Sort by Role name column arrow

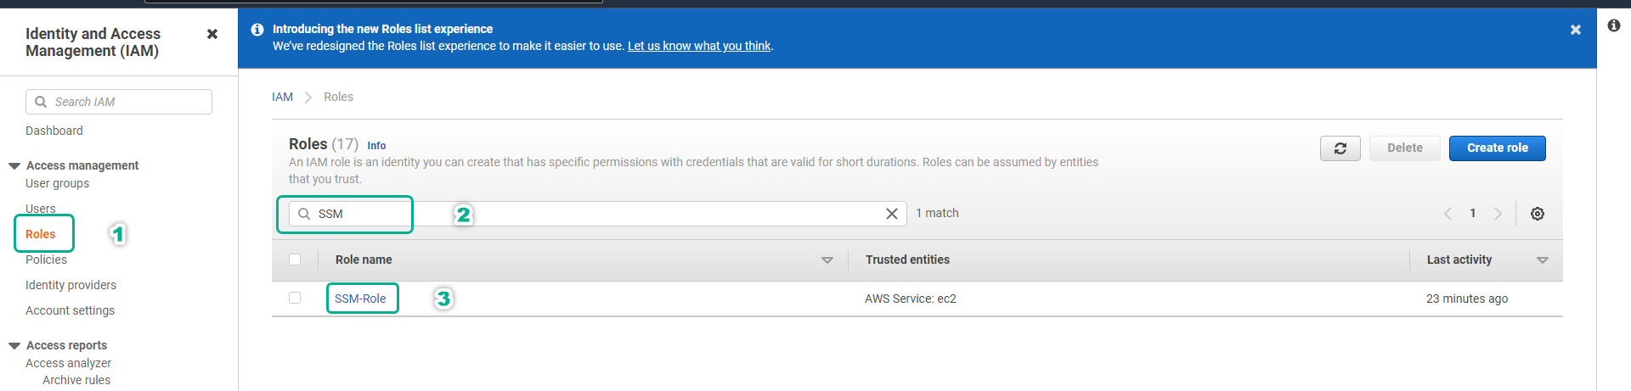[x=827, y=260]
